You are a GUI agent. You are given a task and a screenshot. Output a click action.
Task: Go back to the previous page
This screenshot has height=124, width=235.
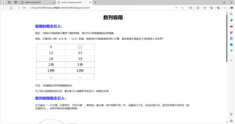[x=4, y=8]
